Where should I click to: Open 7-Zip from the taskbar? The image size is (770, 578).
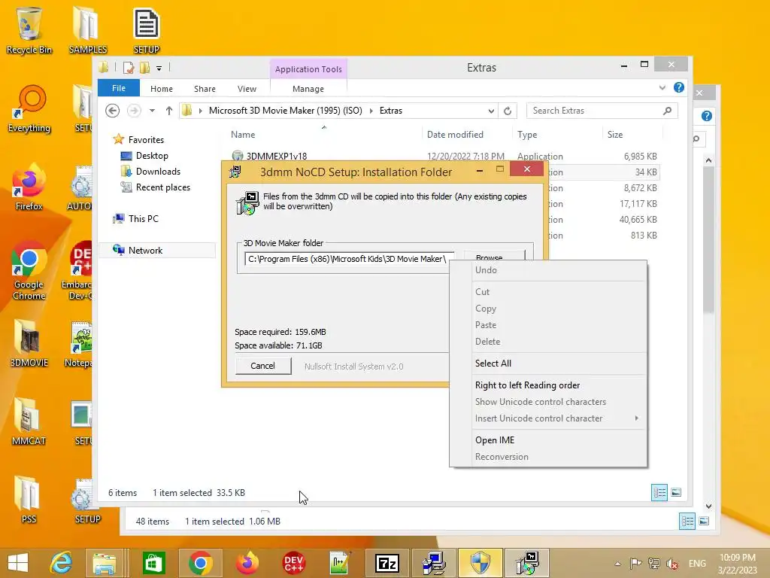[387, 563]
